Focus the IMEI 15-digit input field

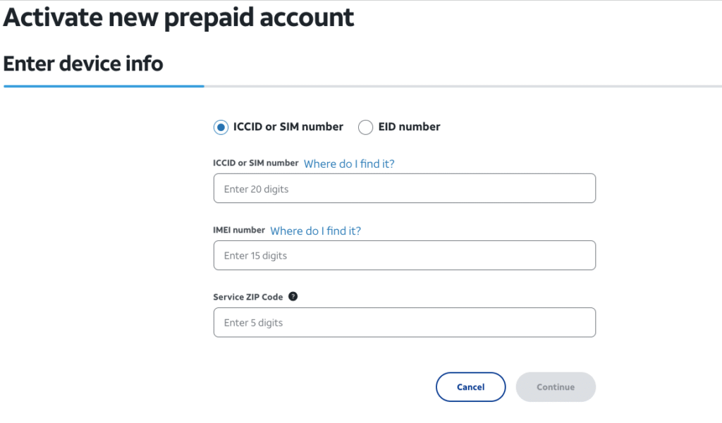point(404,256)
